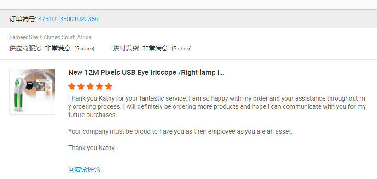Click the 按时发货 rating label
The image size is (377, 179).
tap(127, 48)
